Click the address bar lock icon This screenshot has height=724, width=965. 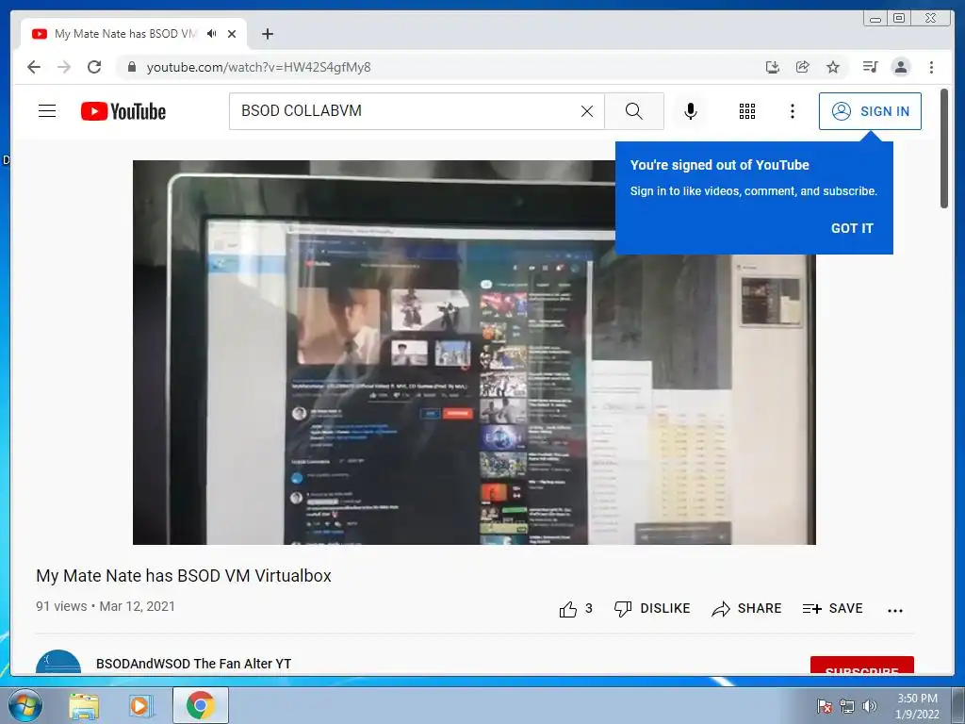(131, 67)
